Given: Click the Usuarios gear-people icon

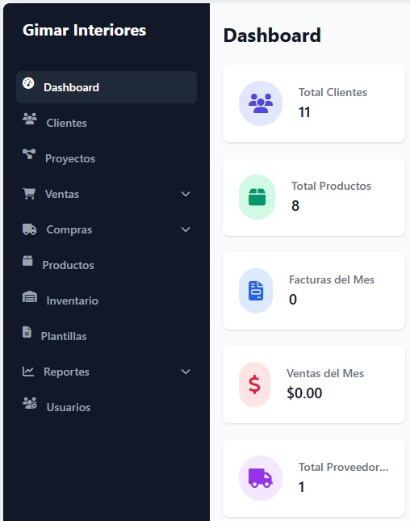Looking at the screenshot, I should (x=30, y=403).
